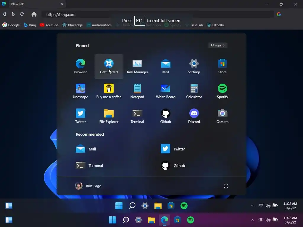Viewport: 303px width, 227px height.
Task: Launch the pinned Terminal app icon
Action: (137, 116)
